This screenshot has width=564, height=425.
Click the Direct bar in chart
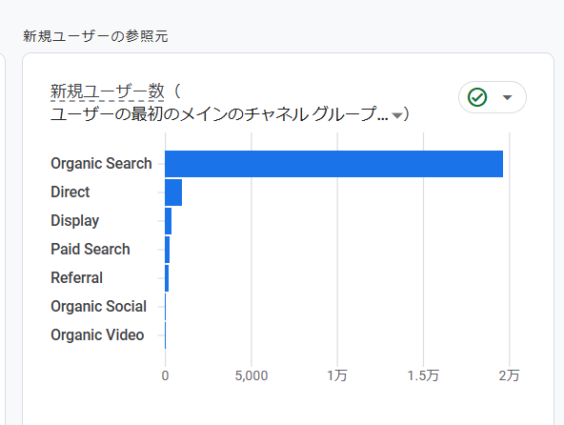(x=173, y=192)
